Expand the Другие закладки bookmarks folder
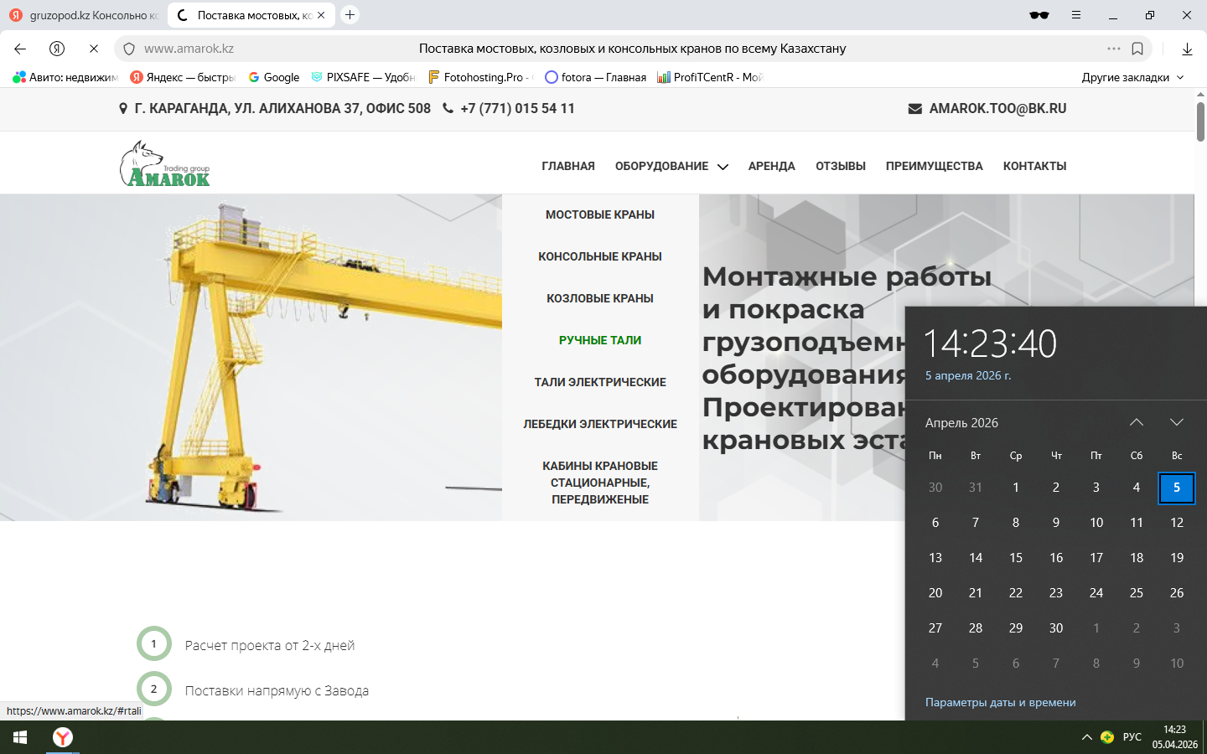This screenshot has height=754, width=1207. (x=1132, y=77)
